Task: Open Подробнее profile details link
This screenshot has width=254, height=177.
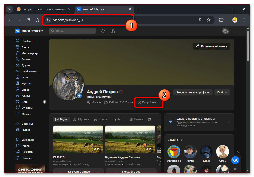Action: point(147,102)
